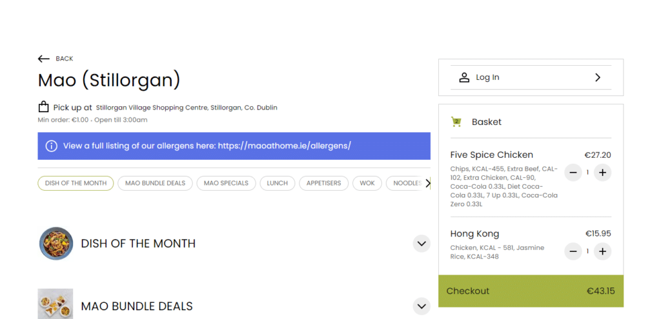Click the pick up bag icon

pos(43,107)
